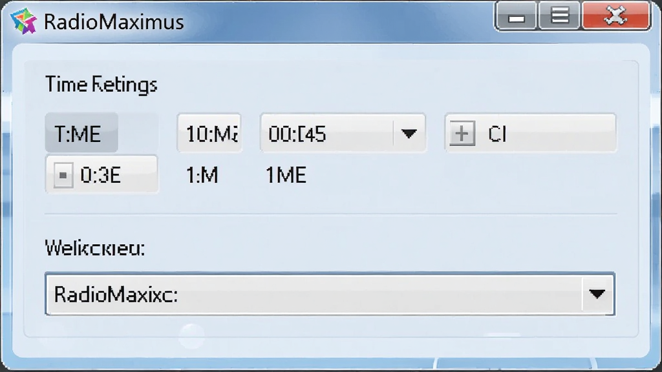Click the 0:3E button

101,174
